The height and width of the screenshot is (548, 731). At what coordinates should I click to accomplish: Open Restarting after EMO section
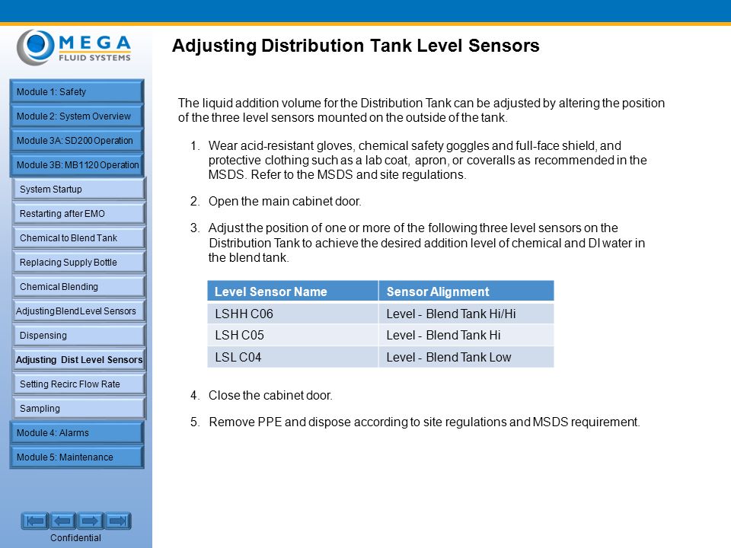pos(78,213)
